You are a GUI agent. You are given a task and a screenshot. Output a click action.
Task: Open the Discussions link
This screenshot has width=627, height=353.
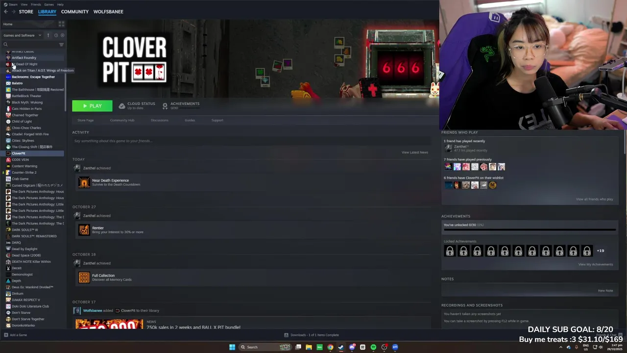coord(159,120)
